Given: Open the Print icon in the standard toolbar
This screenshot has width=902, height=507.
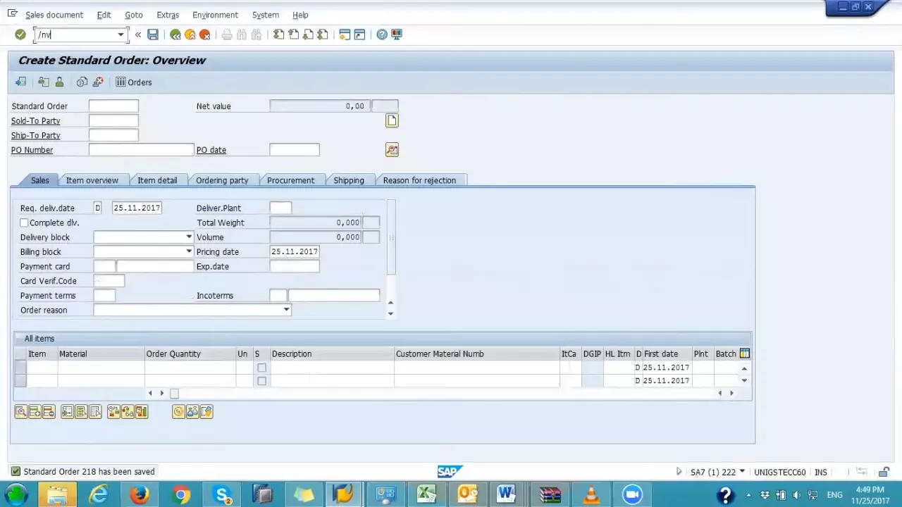Looking at the screenshot, I should point(226,35).
